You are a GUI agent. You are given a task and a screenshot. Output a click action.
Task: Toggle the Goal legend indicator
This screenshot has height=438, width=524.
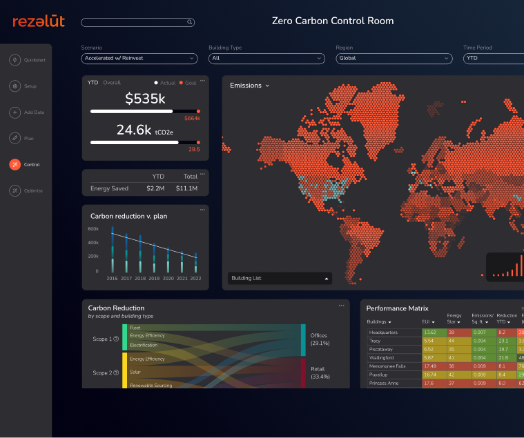point(181,83)
